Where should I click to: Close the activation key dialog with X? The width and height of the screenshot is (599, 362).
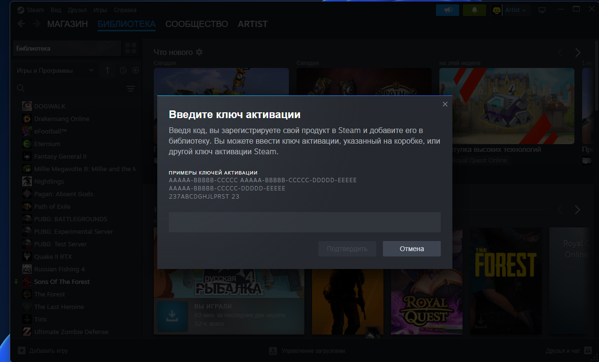(x=445, y=104)
